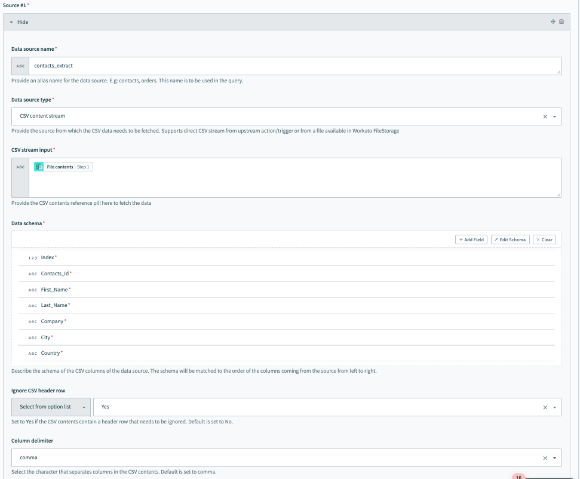Clear the Data source type selection
This screenshot has height=479, width=580.
click(x=545, y=116)
